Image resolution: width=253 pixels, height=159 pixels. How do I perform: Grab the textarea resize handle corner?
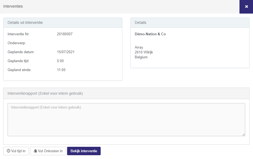pos(244,135)
